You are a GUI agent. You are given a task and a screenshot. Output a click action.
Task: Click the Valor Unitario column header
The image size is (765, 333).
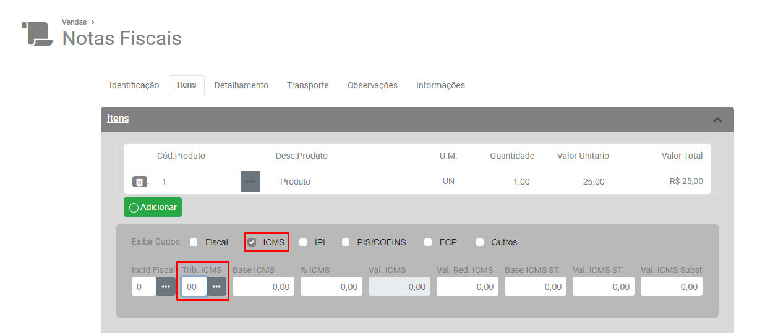(583, 156)
